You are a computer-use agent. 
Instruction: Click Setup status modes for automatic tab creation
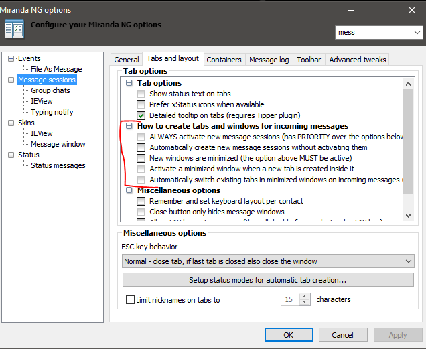(x=268, y=280)
